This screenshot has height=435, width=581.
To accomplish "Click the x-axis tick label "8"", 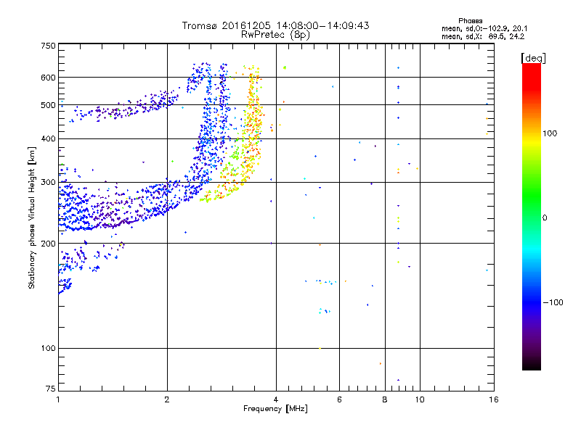I will click(x=385, y=399).
